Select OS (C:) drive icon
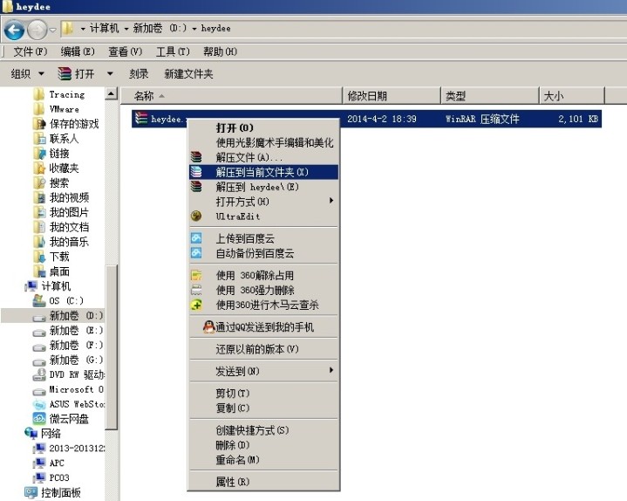 coord(38,300)
